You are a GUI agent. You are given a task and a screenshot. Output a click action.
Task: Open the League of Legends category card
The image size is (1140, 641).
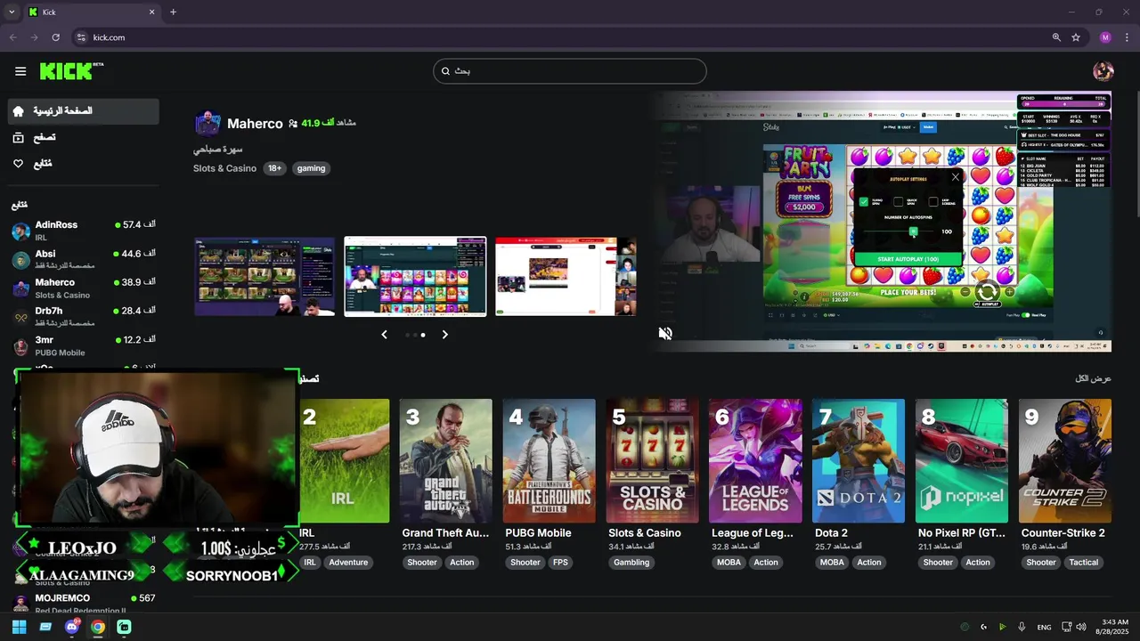[x=755, y=460]
